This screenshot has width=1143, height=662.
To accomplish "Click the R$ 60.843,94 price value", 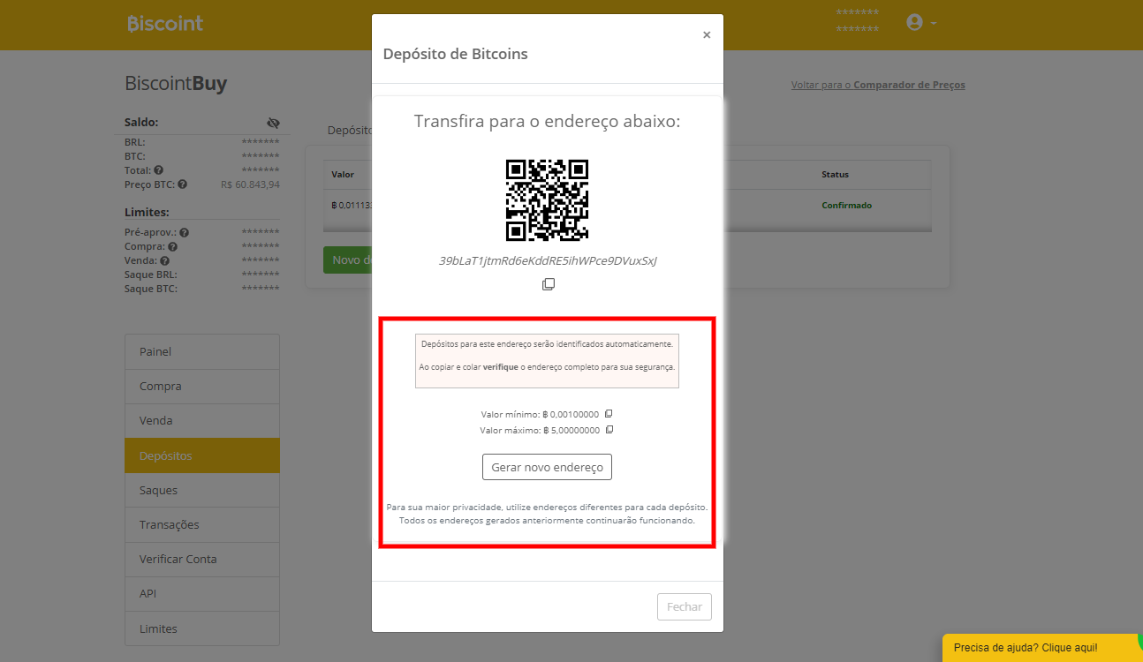I will click(250, 184).
